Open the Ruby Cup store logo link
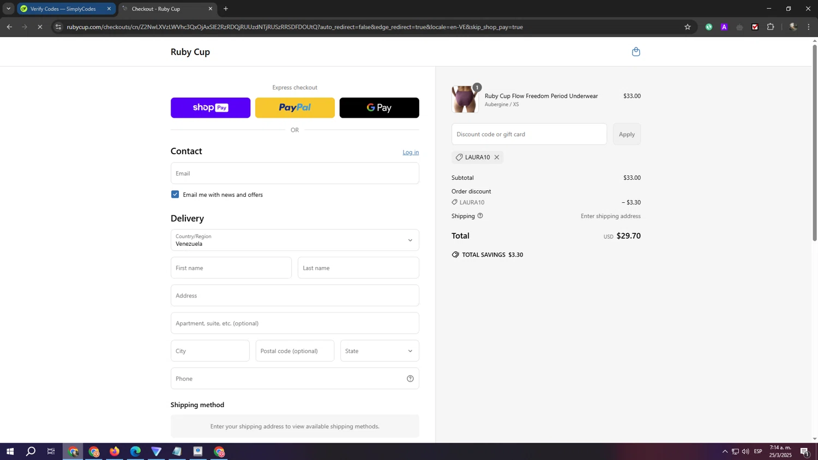Image resolution: width=818 pixels, height=460 pixels. tap(190, 52)
